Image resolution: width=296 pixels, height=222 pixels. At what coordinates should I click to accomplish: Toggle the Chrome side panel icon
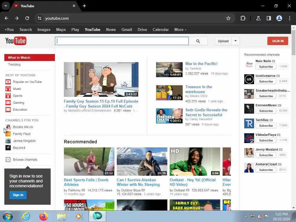point(269,18)
